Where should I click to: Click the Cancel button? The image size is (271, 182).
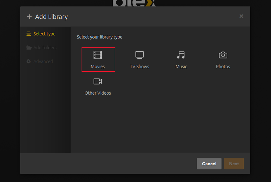pyautogui.click(x=209, y=164)
